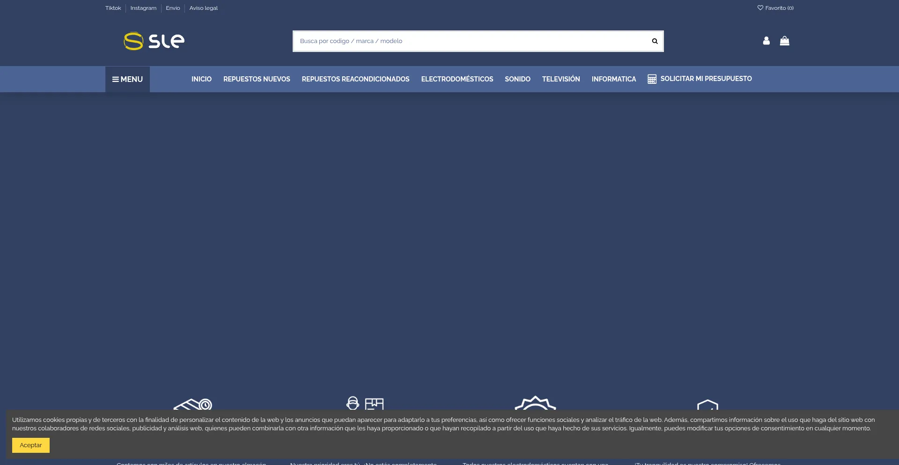Click SOLICITAR MI PRESUPUESTO link
899x465 pixels.
pyautogui.click(x=706, y=79)
